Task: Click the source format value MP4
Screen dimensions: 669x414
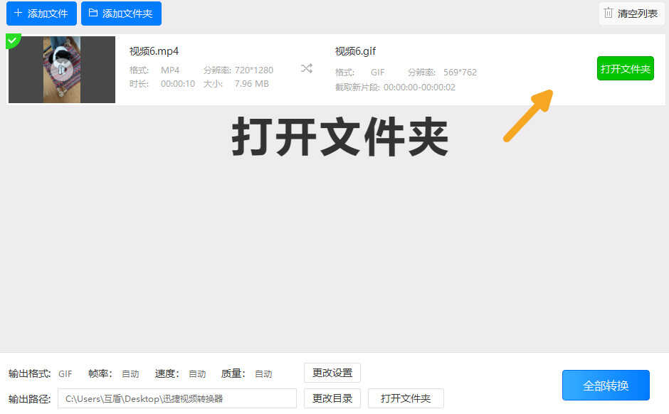Action: (170, 70)
